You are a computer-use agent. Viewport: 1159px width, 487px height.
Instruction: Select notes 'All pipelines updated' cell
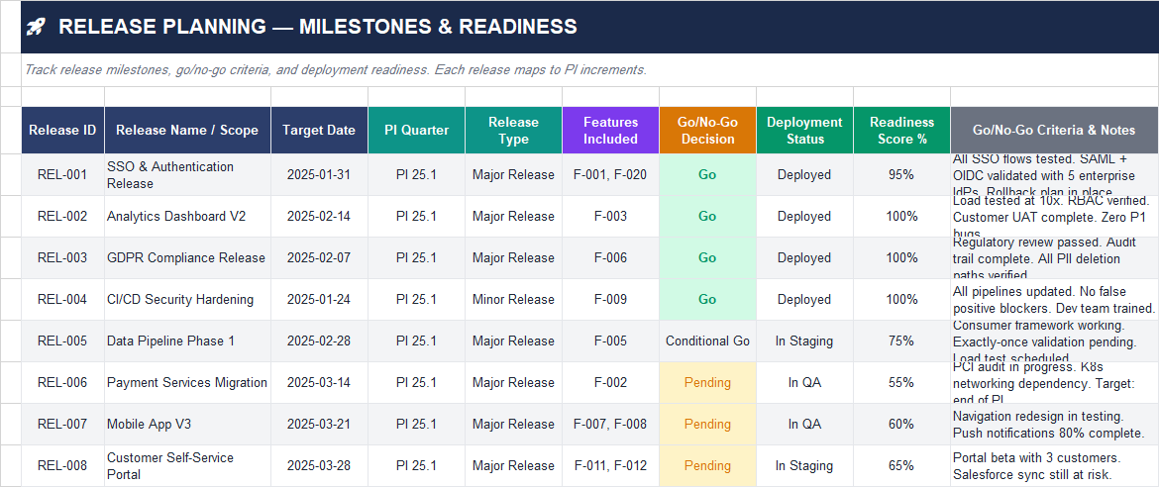[x=1055, y=299]
